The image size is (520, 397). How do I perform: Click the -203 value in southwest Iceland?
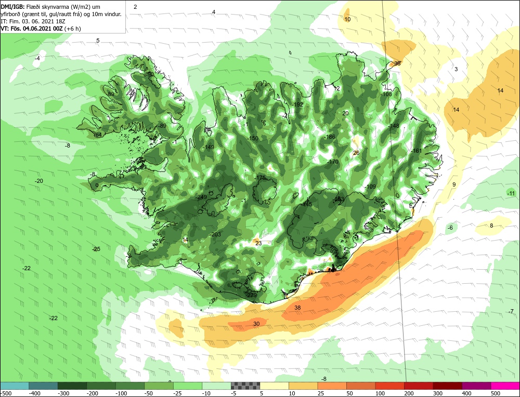coord(215,234)
